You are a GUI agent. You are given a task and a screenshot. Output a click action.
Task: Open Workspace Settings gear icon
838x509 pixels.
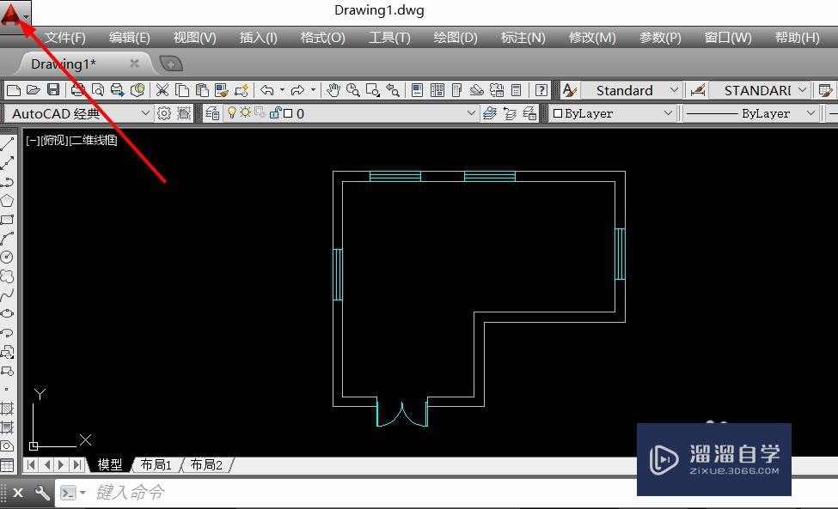(164, 113)
